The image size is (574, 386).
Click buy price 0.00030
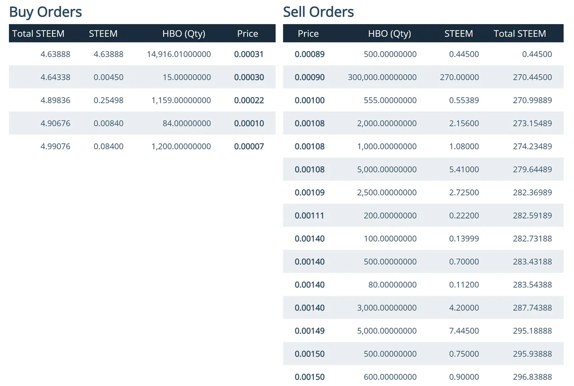coord(249,77)
